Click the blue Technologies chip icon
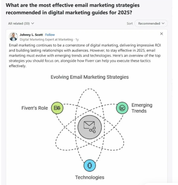The height and width of the screenshot is (185, 178). 89,165
